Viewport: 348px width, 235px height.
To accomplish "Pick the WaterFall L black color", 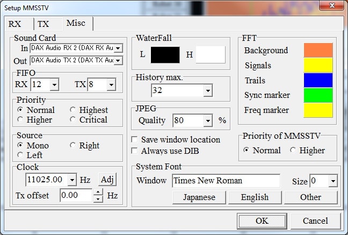I will pyautogui.click(x=165, y=55).
